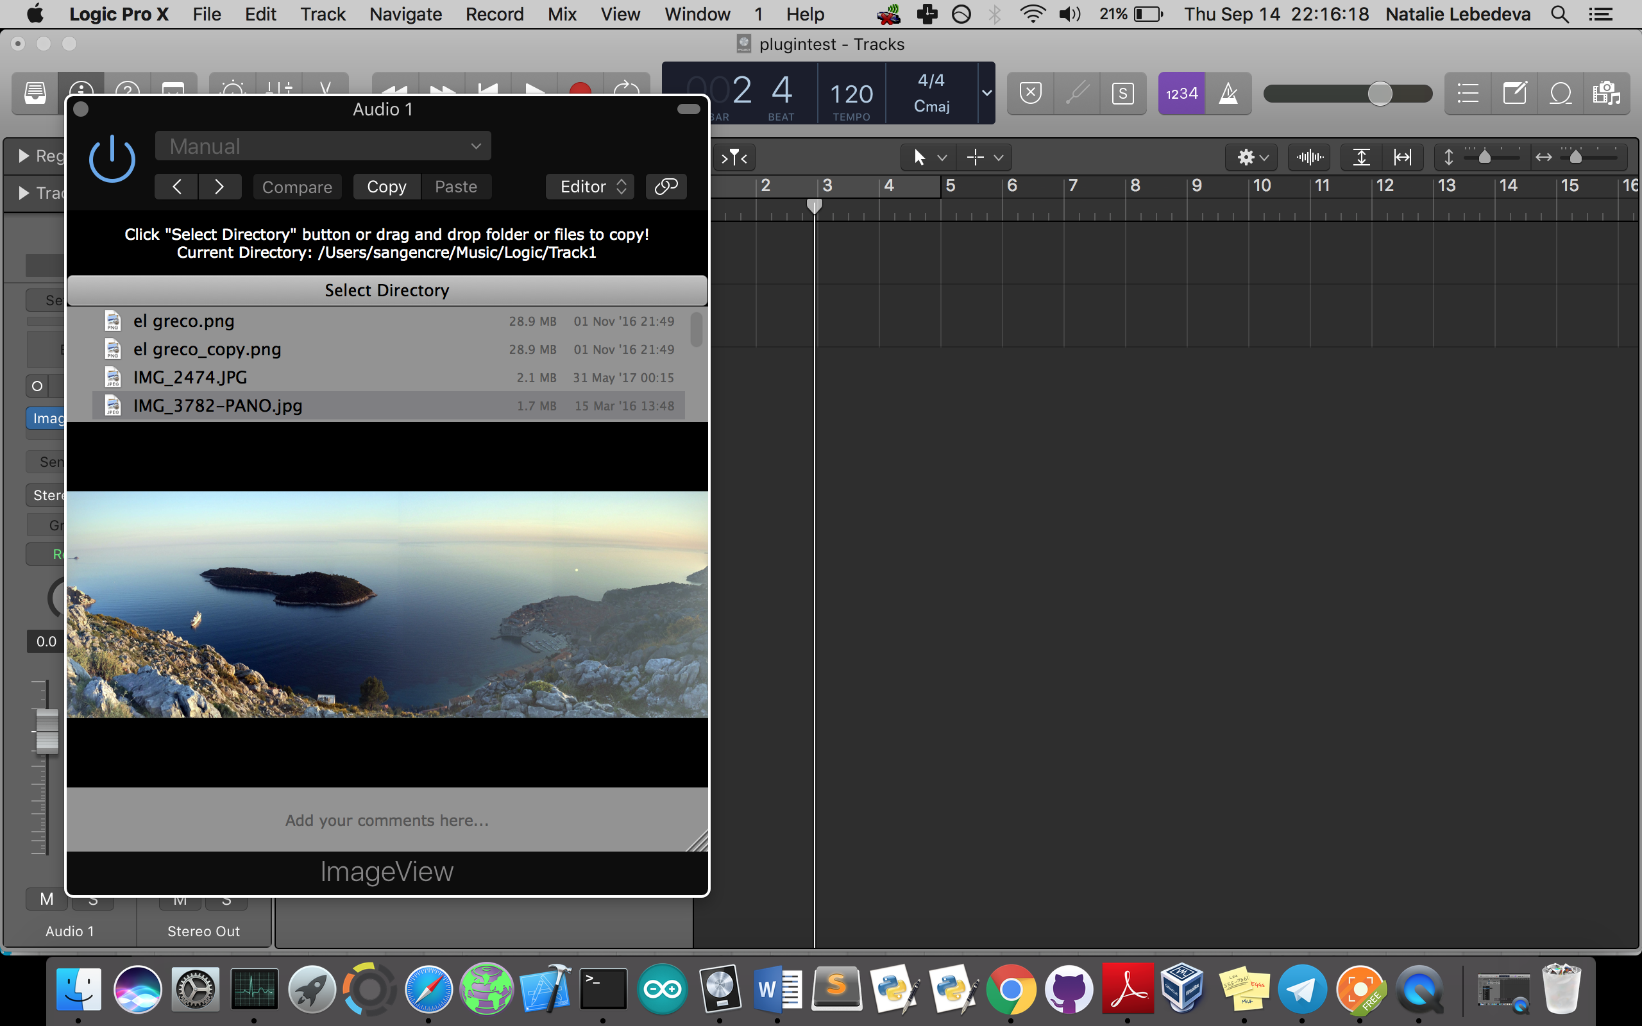The height and width of the screenshot is (1026, 1642).
Task: Open the List Editors icon
Action: (x=1468, y=93)
